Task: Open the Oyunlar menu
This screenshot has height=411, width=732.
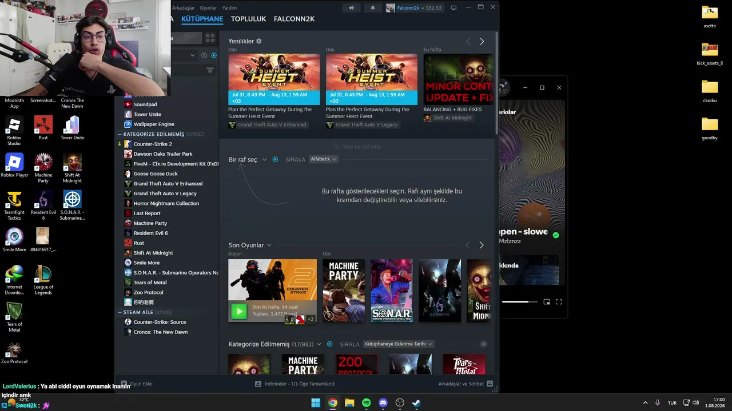Action: pos(208,8)
